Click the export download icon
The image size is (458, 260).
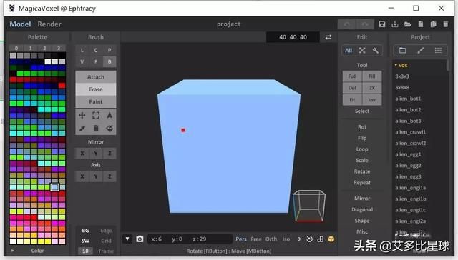[x=395, y=24]
